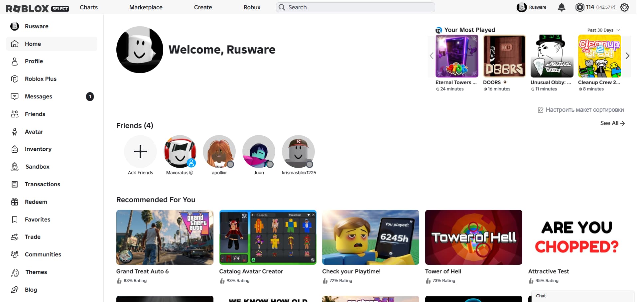The image size is (638, 302).
Task: Open the notifications bell
Action: (562, 7)
